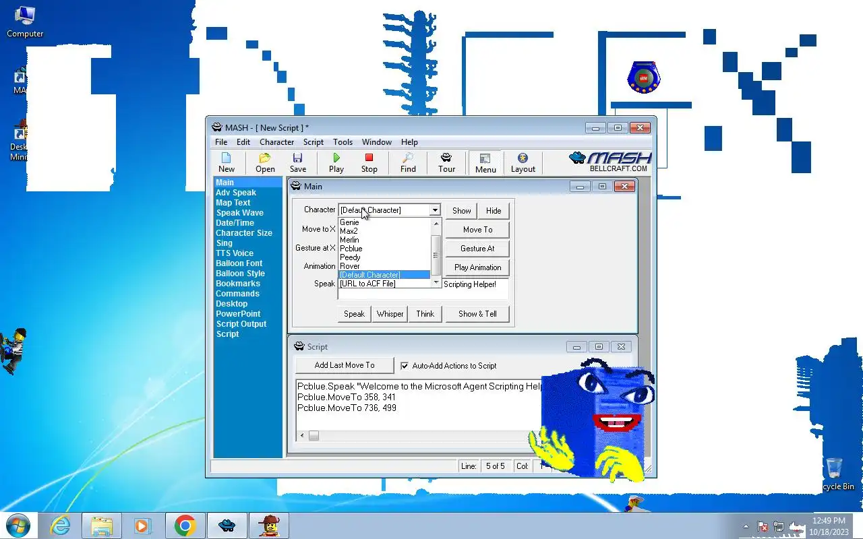
Task: Choose Max2 from the character list
Action: point(384,231)
